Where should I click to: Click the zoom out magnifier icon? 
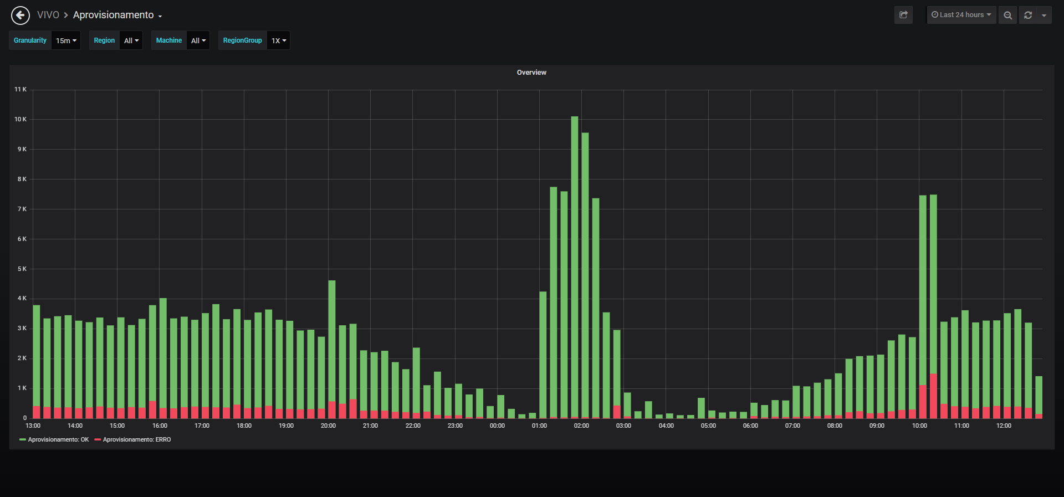coord(1007,15)
